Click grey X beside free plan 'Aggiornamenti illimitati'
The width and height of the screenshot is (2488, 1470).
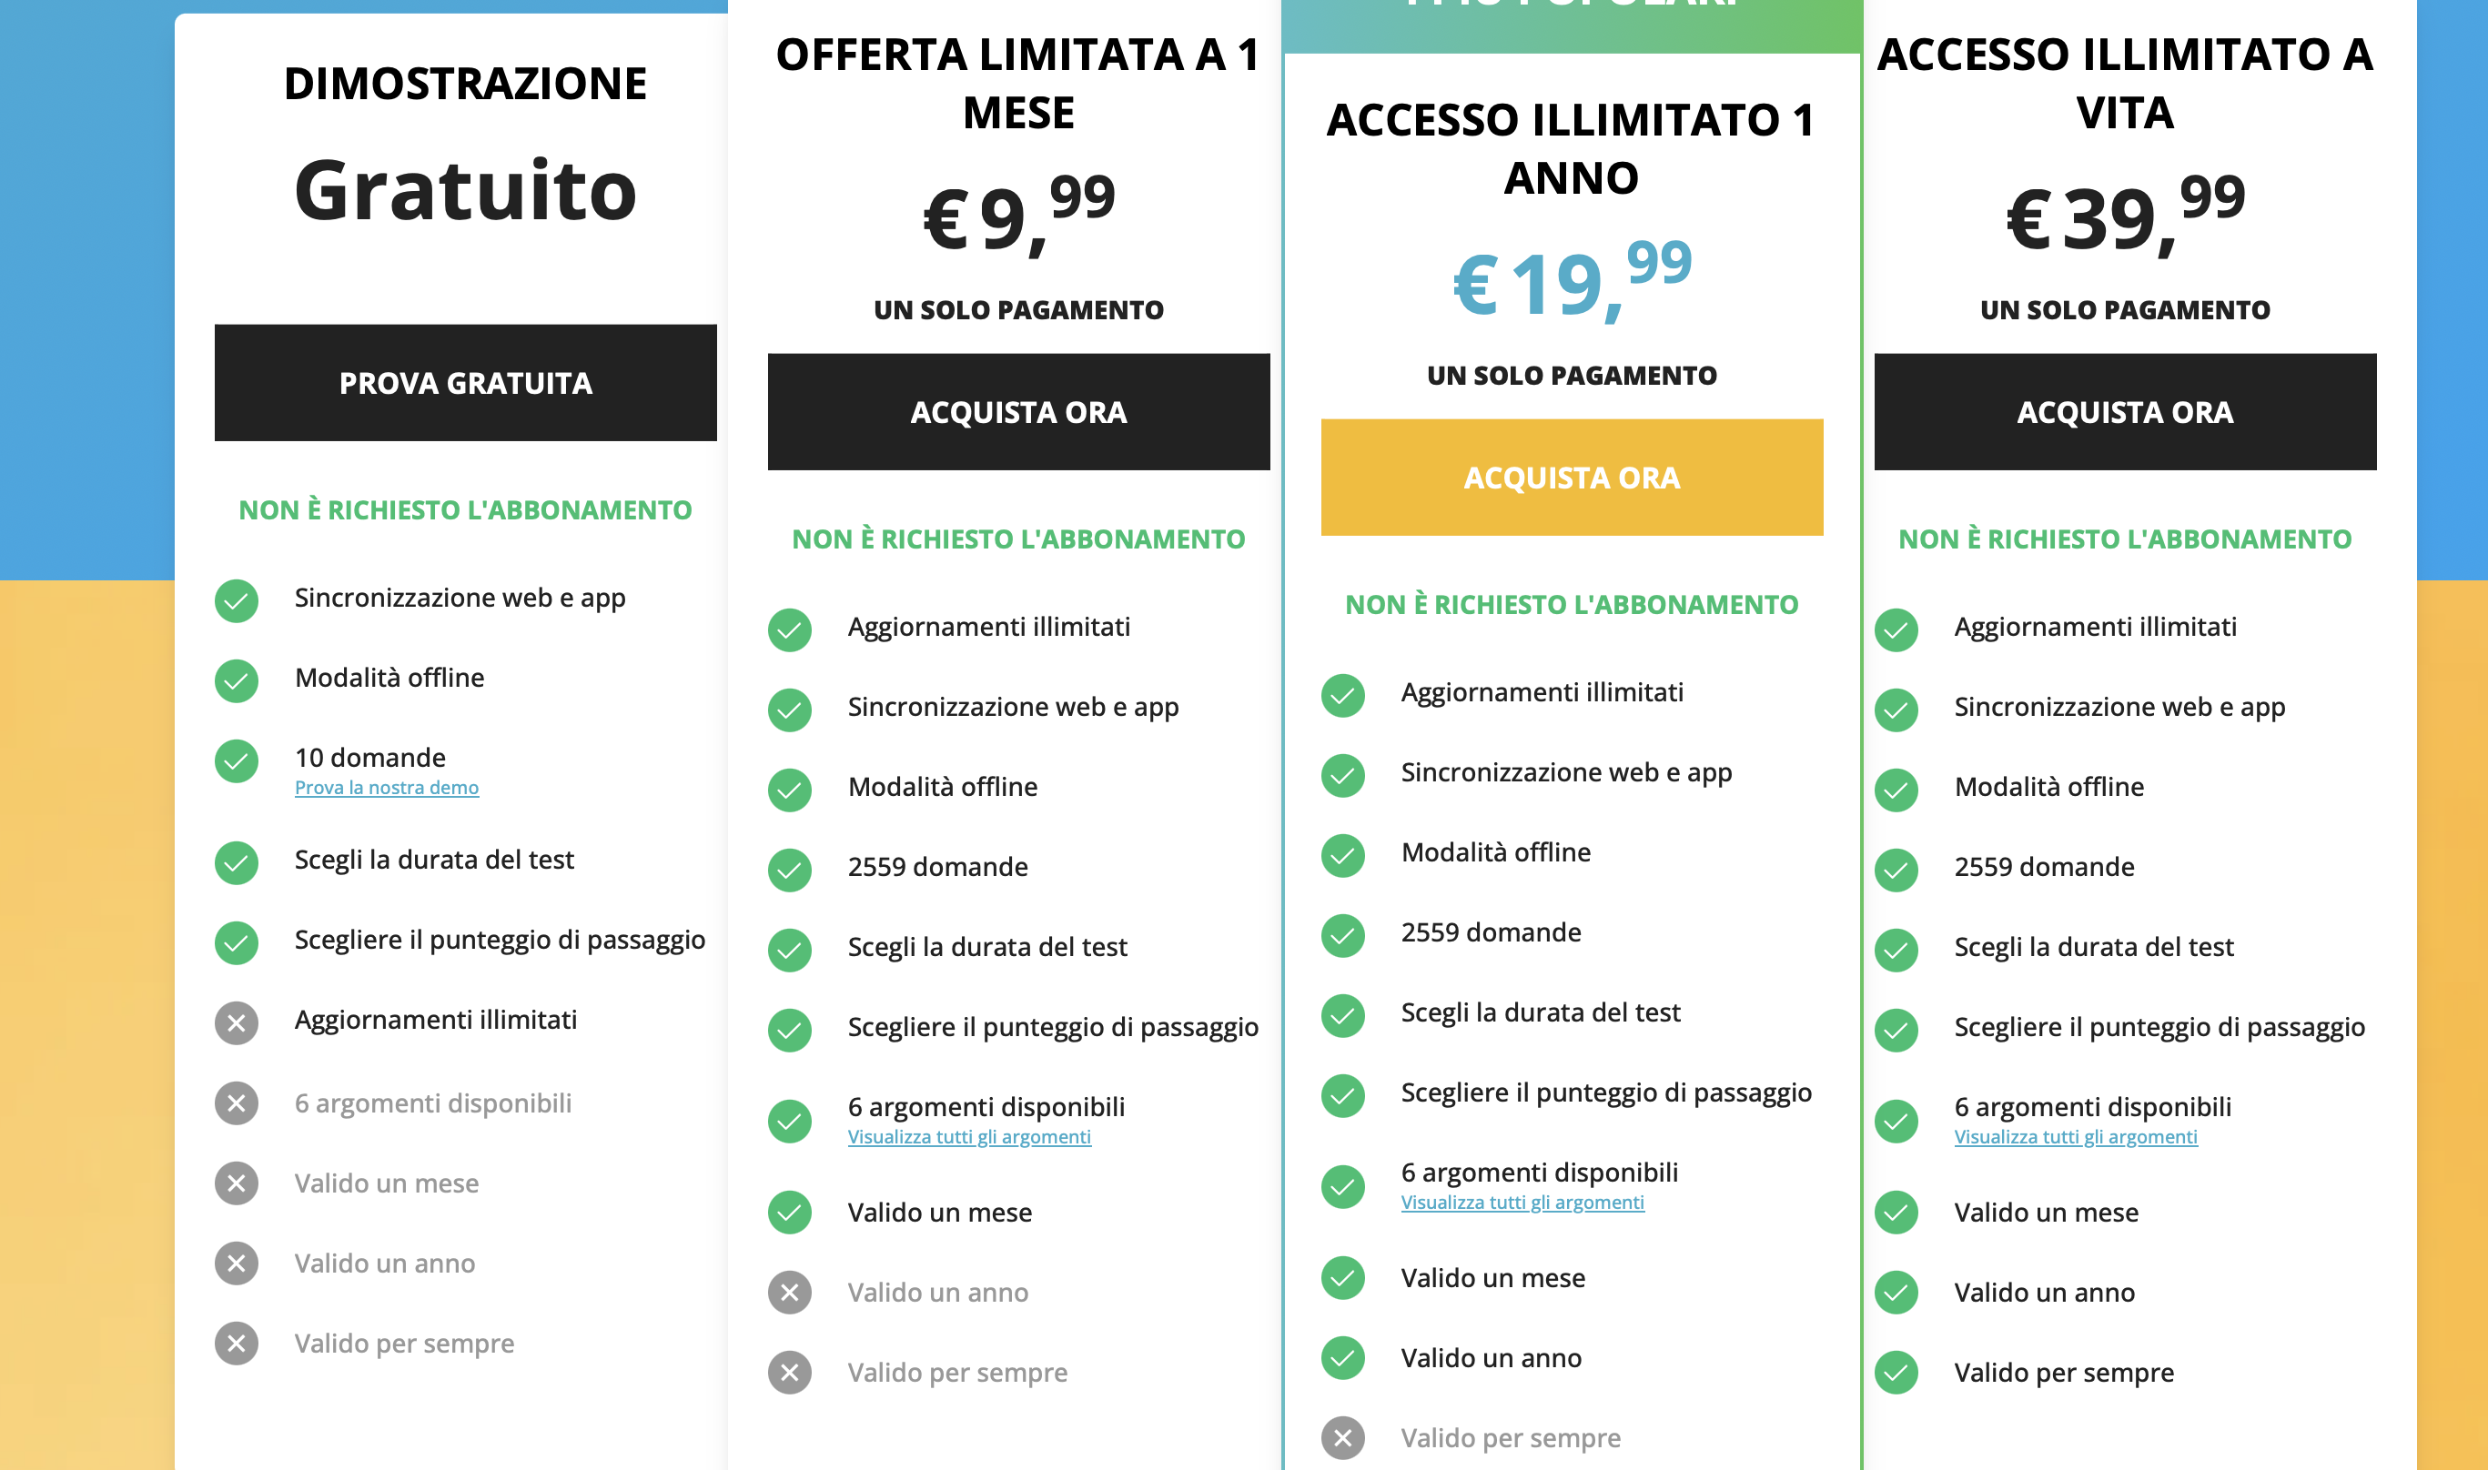point(237,1022)
